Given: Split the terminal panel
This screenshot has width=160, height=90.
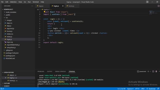Looking at the screenshot, I should click(x=153, y=71).
